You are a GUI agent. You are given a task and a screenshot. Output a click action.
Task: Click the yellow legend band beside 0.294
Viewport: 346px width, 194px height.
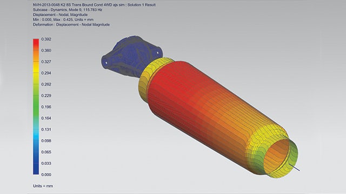pos(36,73)
